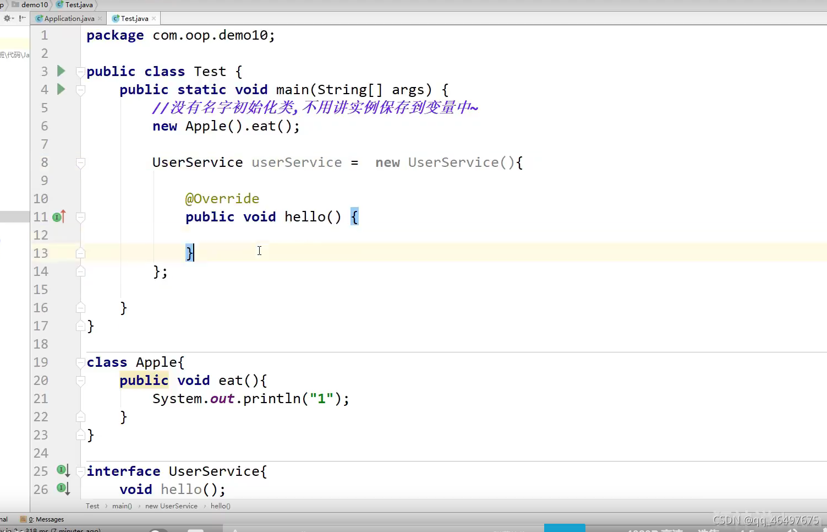Open the settings gear in project panel
Viewport: 827px width, 532px height.
(x=9, y=18)
